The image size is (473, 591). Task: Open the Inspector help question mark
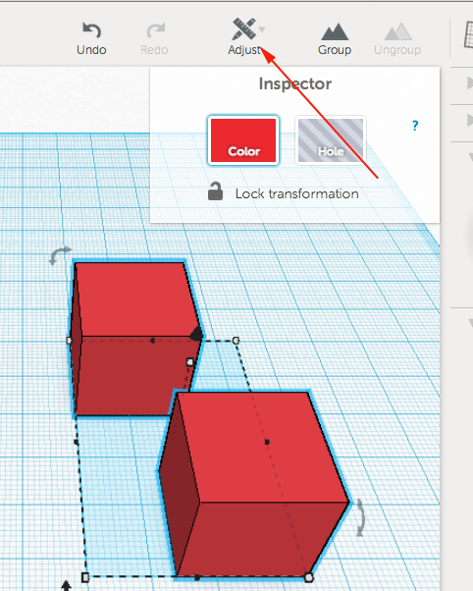tap(415, 126)
